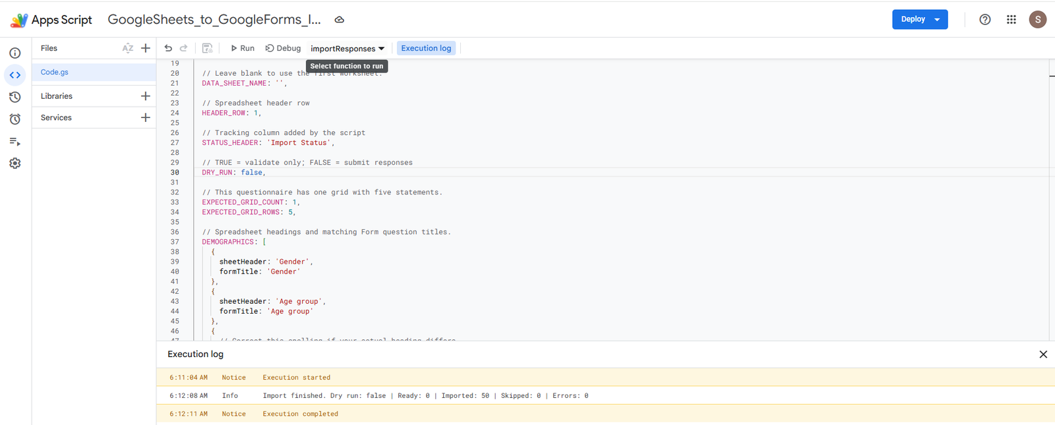Screen dimensions: 1055x425
Task: Place cursor on the HEADER_ROW: 1 line
Action: pos(231,113)
